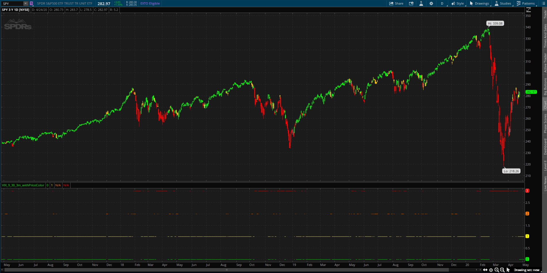Click the 350 label on price axis

(x=528, y=16)
